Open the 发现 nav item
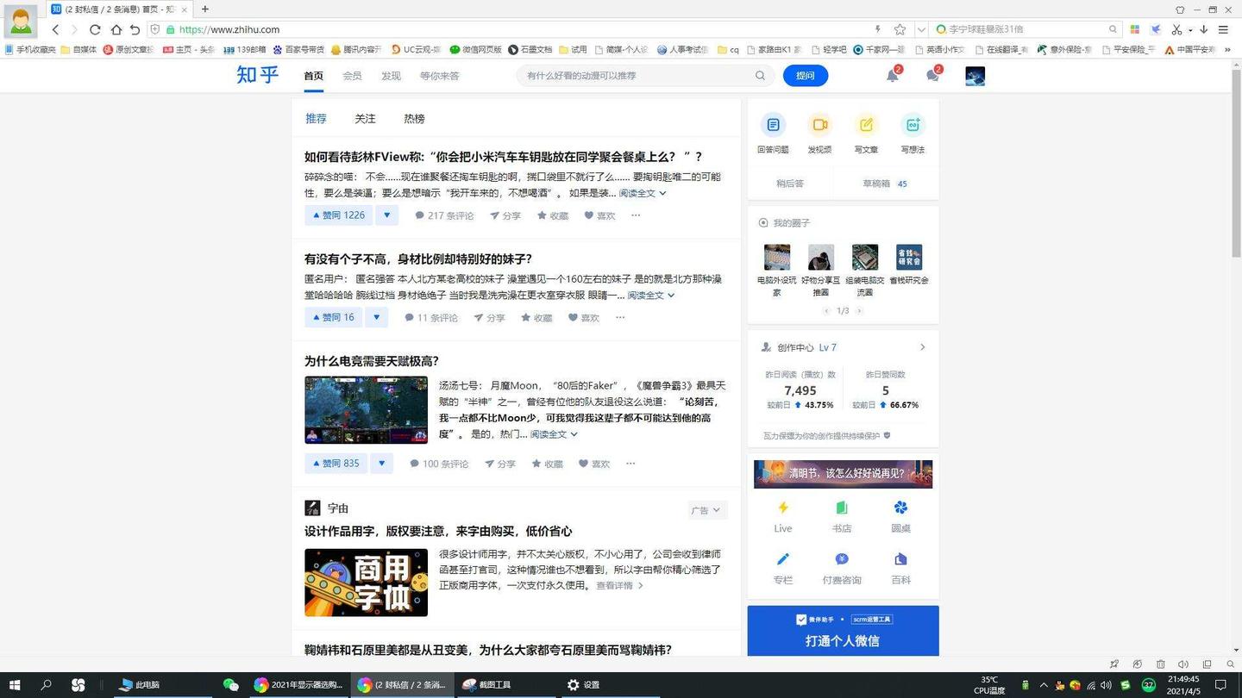 pyautogui.click(x=391, y=76)
